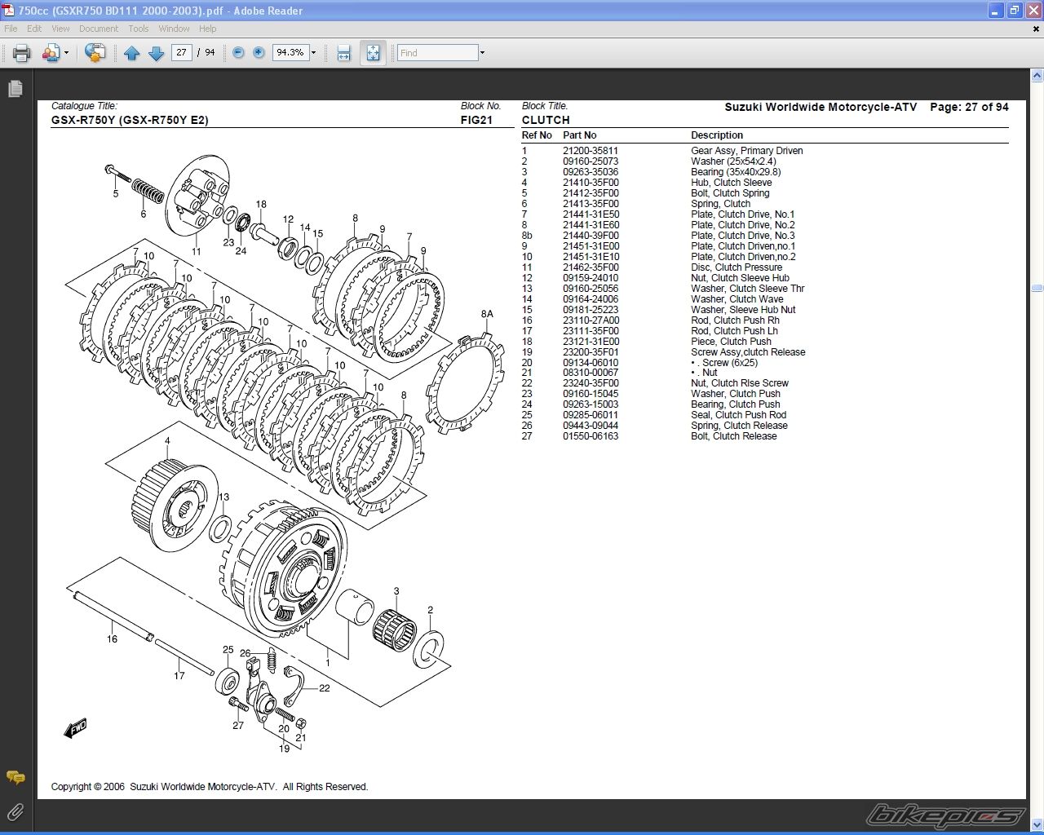Click the page number field

181,53
